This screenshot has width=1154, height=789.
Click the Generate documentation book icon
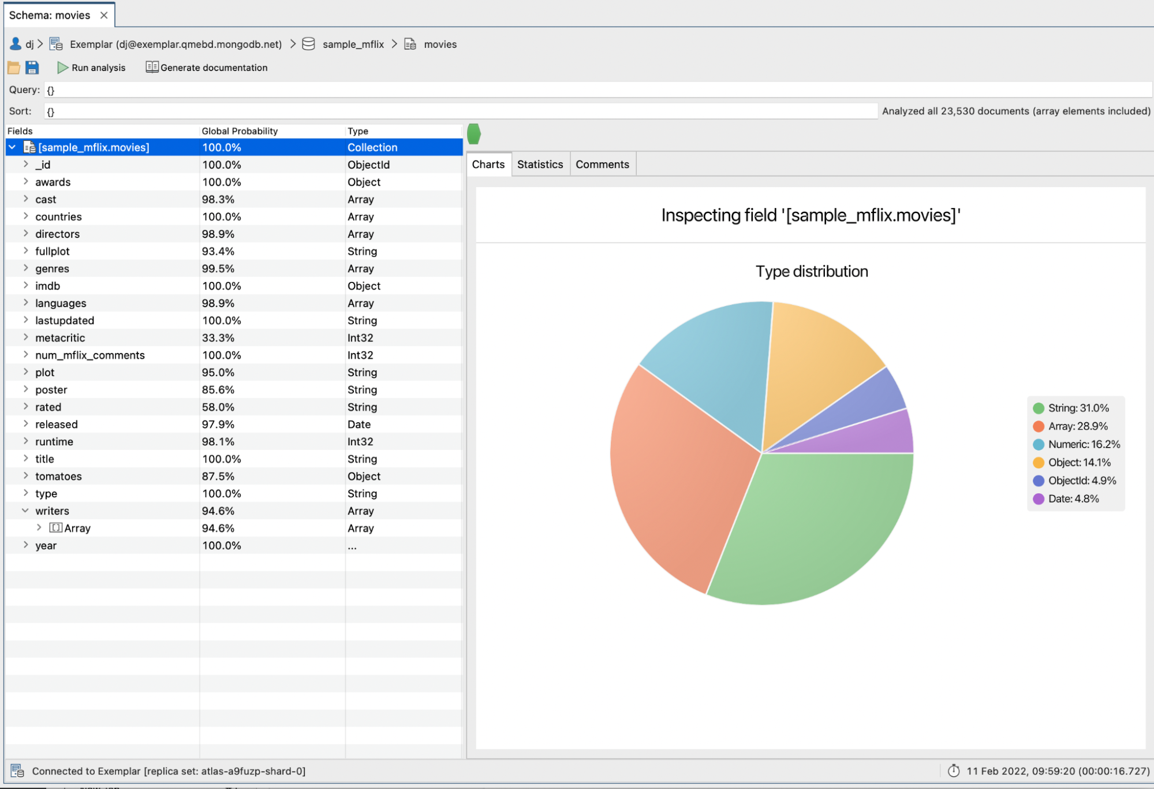pos(152,67)
